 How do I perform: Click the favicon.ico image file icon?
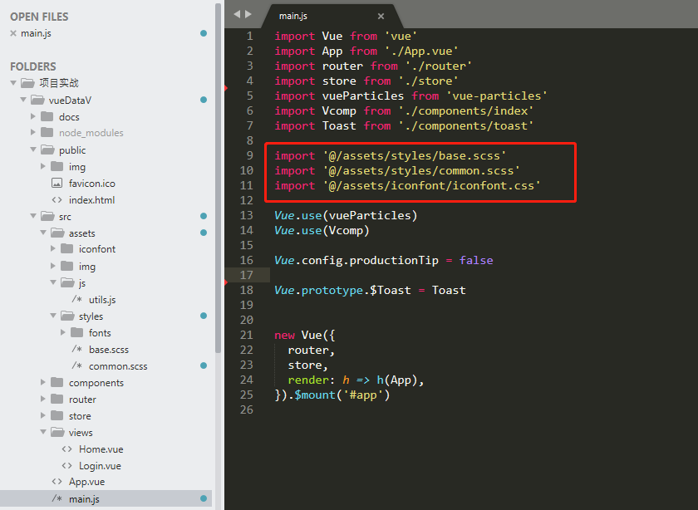(x=57, y=183)
